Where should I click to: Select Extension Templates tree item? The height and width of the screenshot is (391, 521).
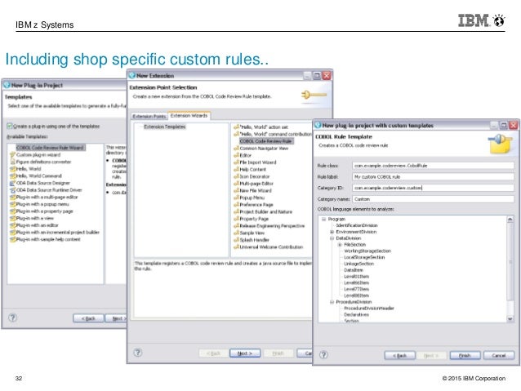[x=164, y=127]
